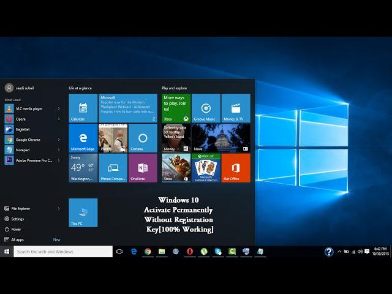Open the Calendar tile
The height and width of the screenshot is (294, 392).
pyautogui.click(x=83, y=108)
